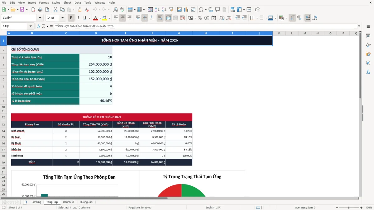The image size is (374, 210).
Task: Decrease indent icon
Action: tap(244, 18)
